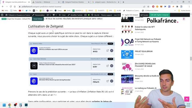Open the external link icon for IRYES prediction
Screen dimensions: 192x108
pyautogui.click(x=107, y=51)
